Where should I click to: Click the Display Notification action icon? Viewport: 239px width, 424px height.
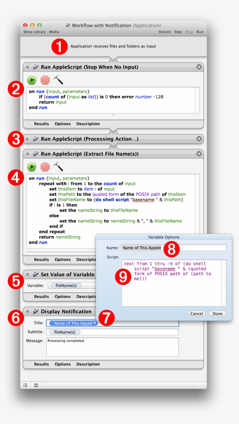(x=36, y=311)
